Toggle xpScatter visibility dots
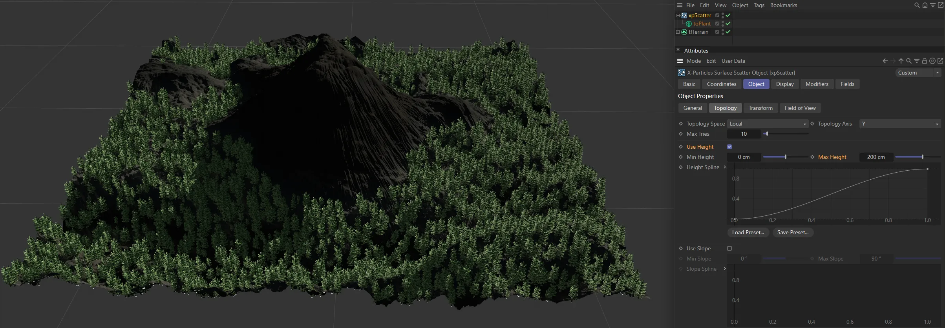945x328 pixels. click(723, 15)
